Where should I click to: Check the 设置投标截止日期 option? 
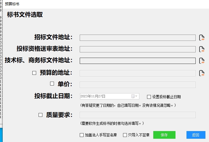(149, 97)
